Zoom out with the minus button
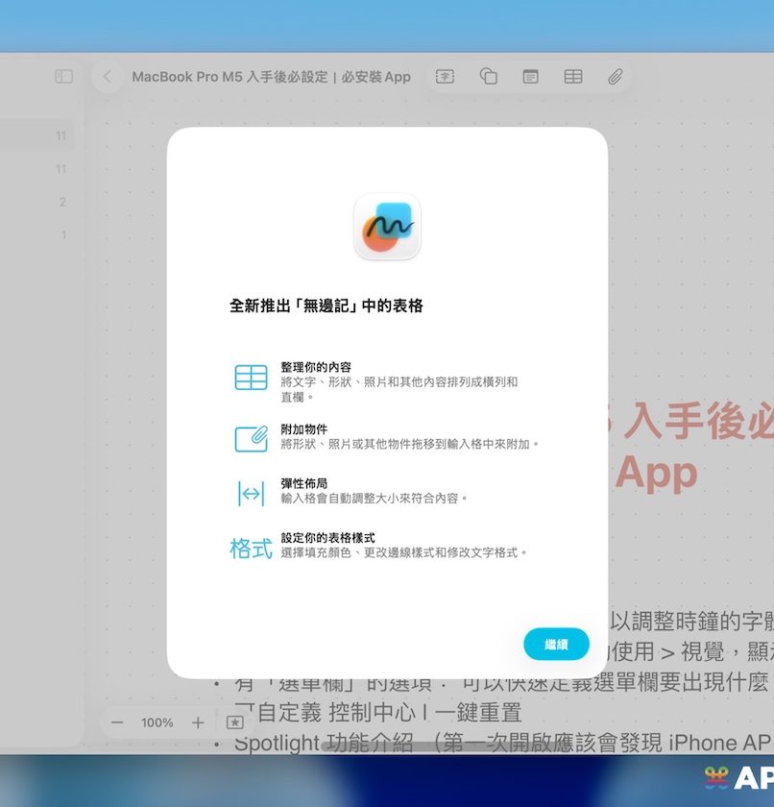Viewport: 774px width, 807px height. pyautogui.click(x=117, y=722)
